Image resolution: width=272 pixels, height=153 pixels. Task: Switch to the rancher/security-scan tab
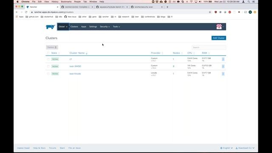tap(147, 7)
